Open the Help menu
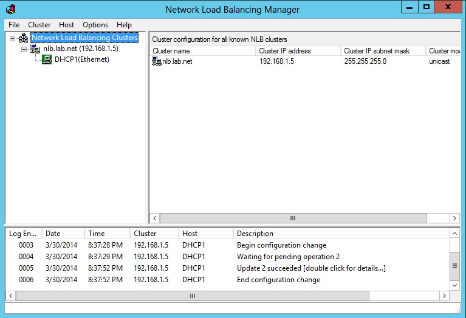The width and height of the screenshot is (466, 318). [x=124, y=25]
